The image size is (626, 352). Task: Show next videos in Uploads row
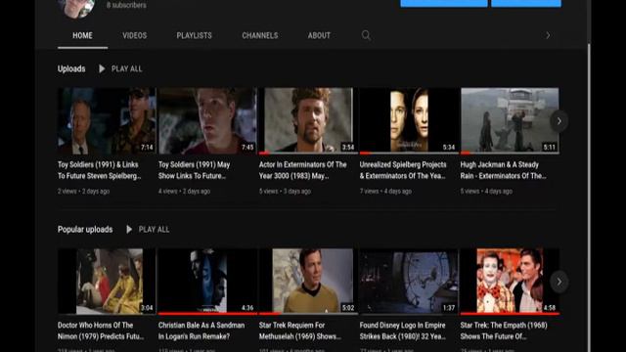coord(559,121)
